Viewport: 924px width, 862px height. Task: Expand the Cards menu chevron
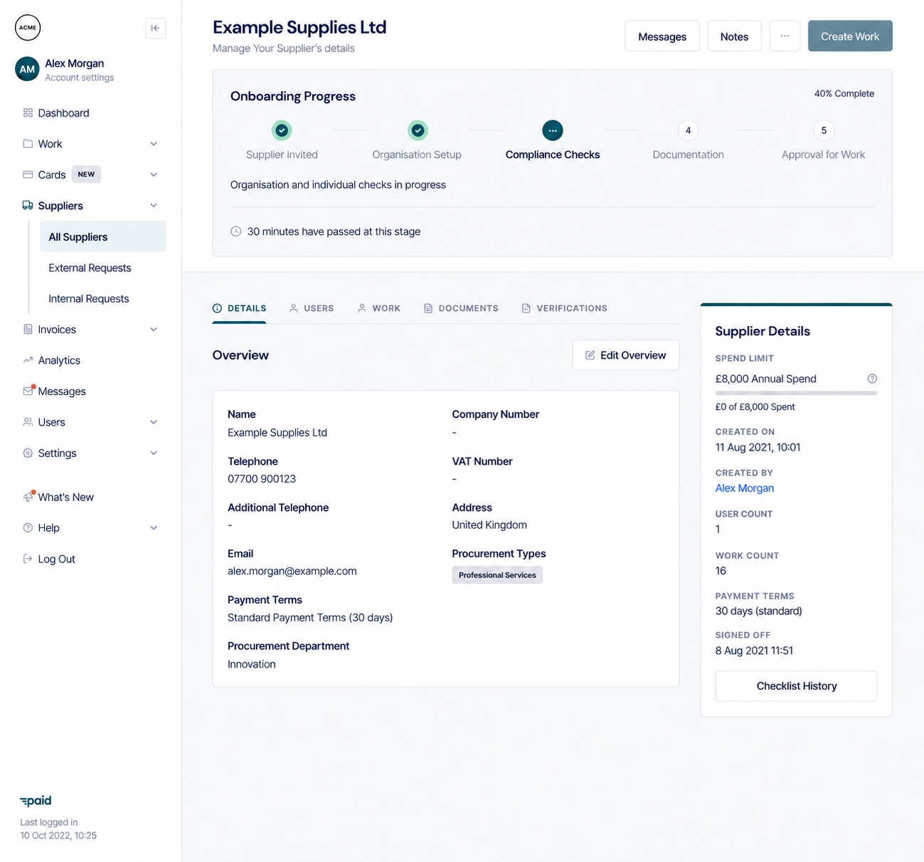[x=154, y=174]
